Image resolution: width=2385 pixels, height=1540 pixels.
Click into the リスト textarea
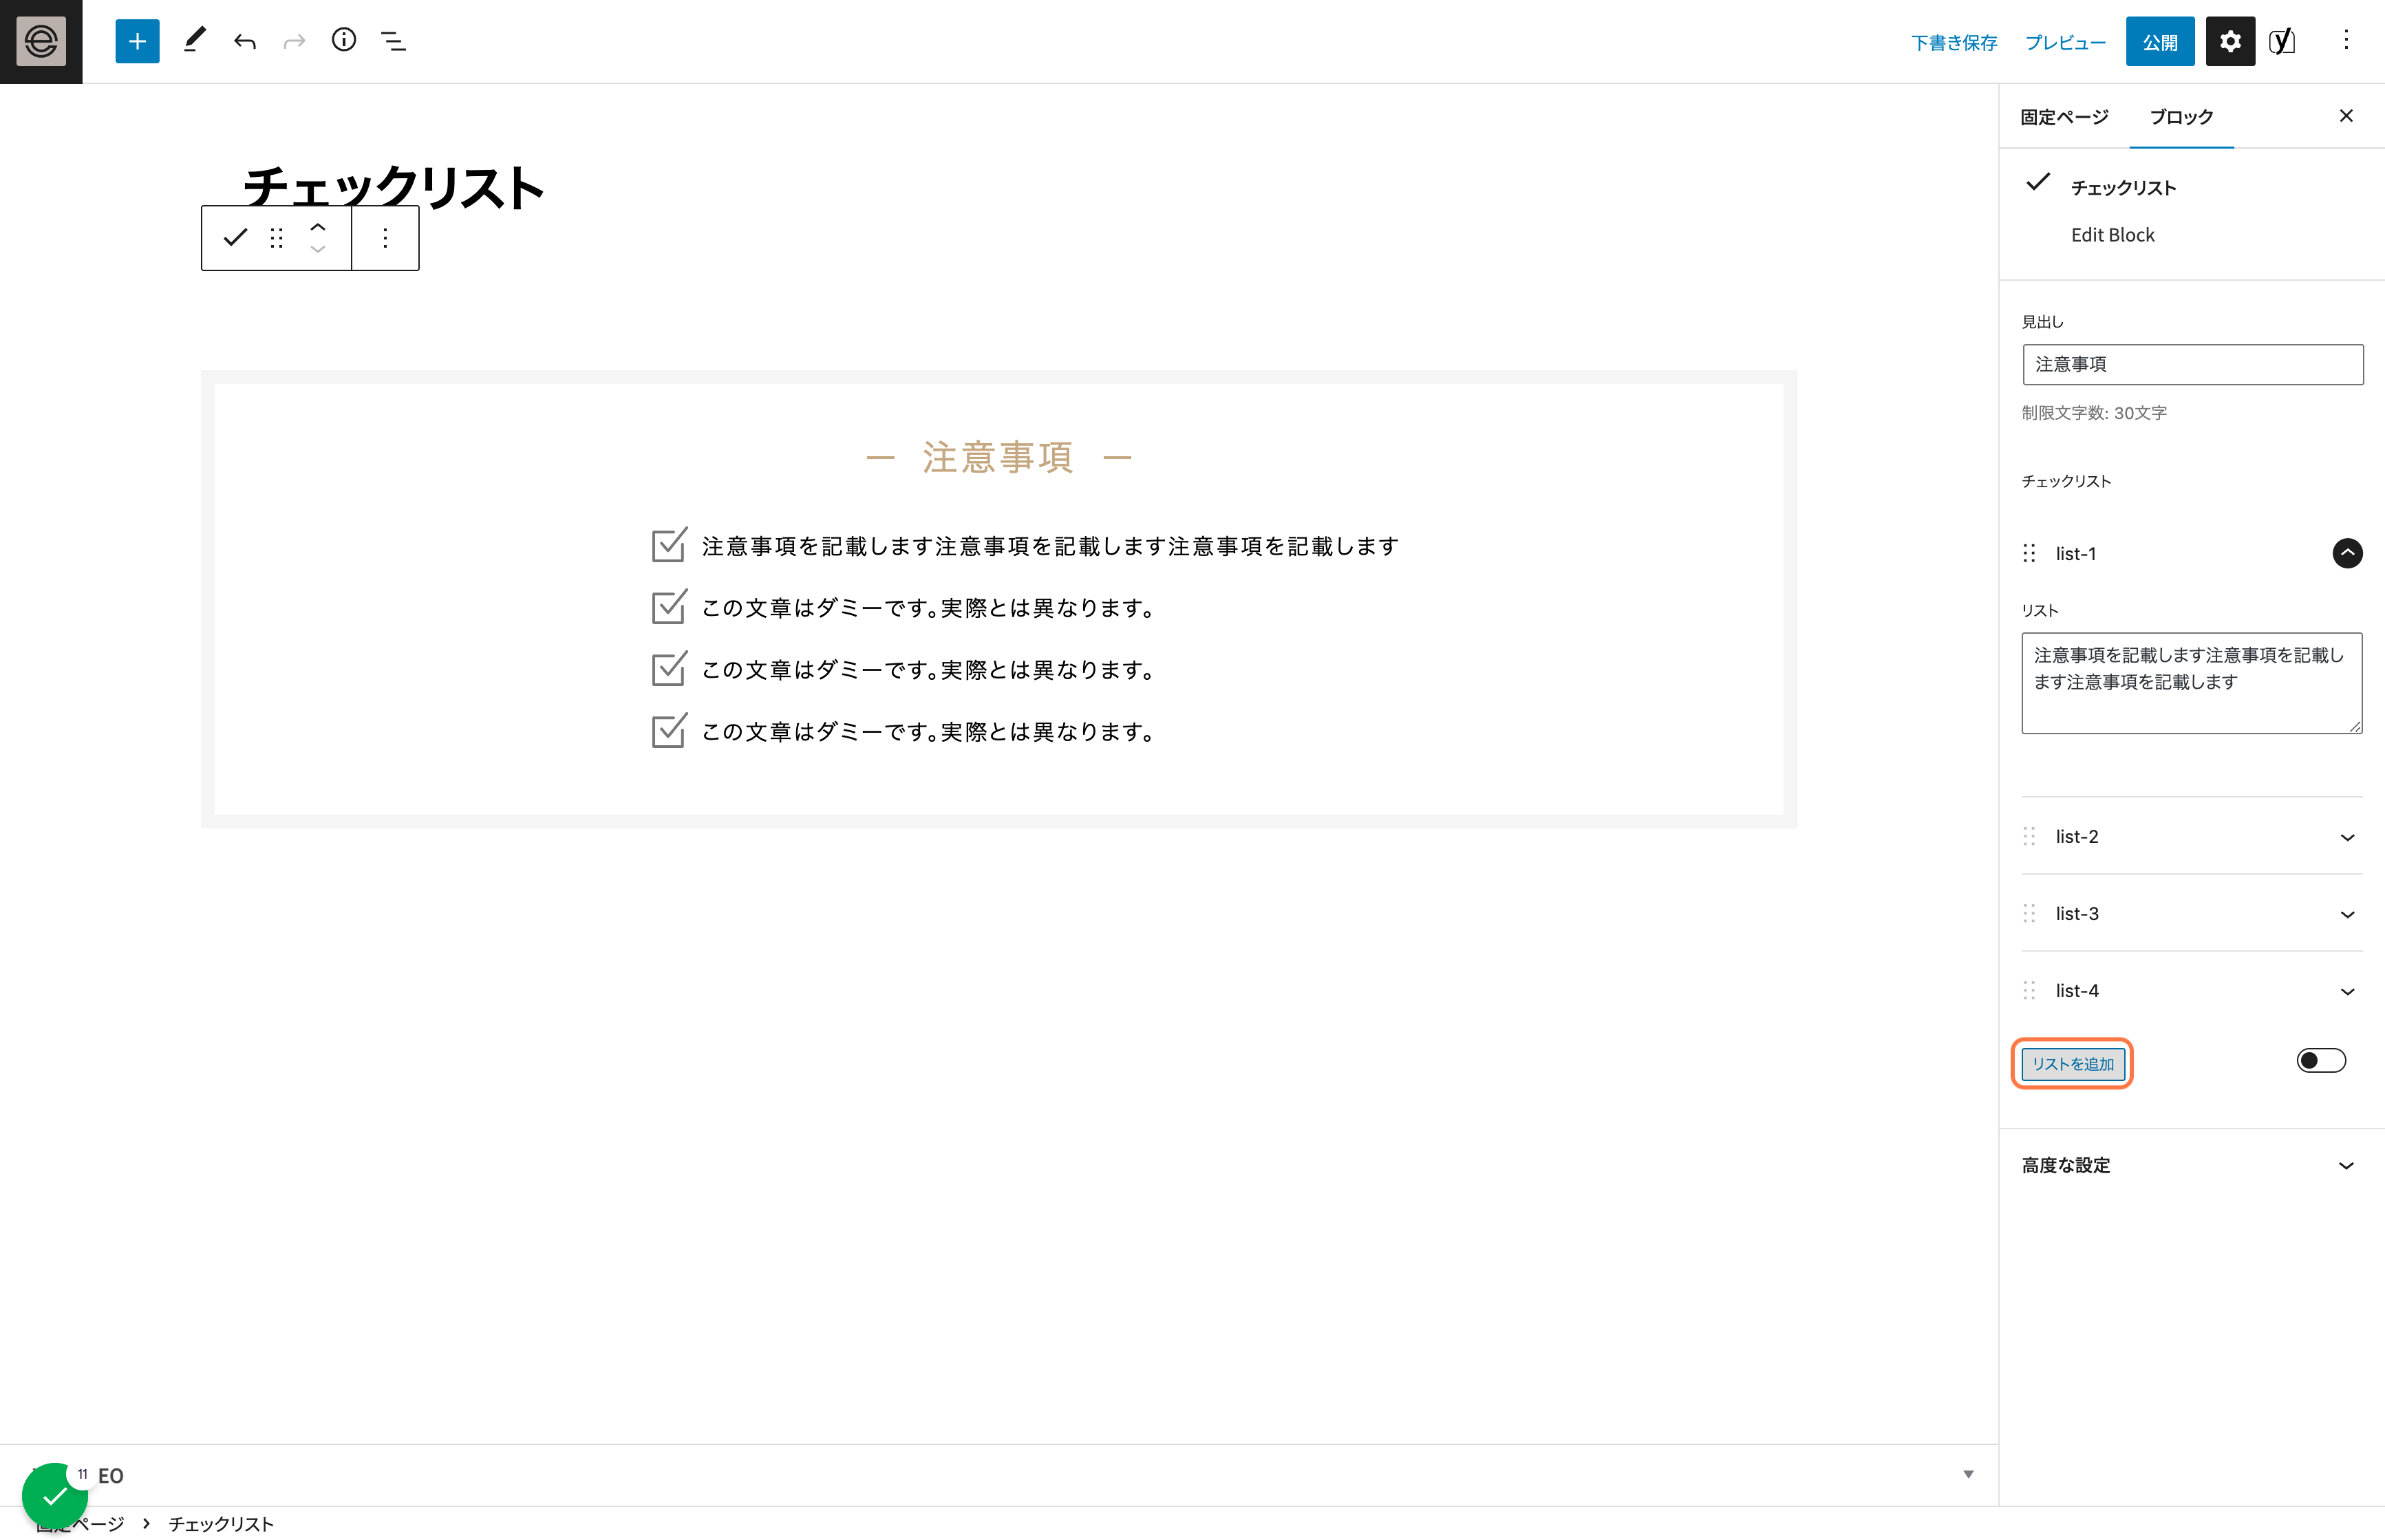(x=2191, y=682)
